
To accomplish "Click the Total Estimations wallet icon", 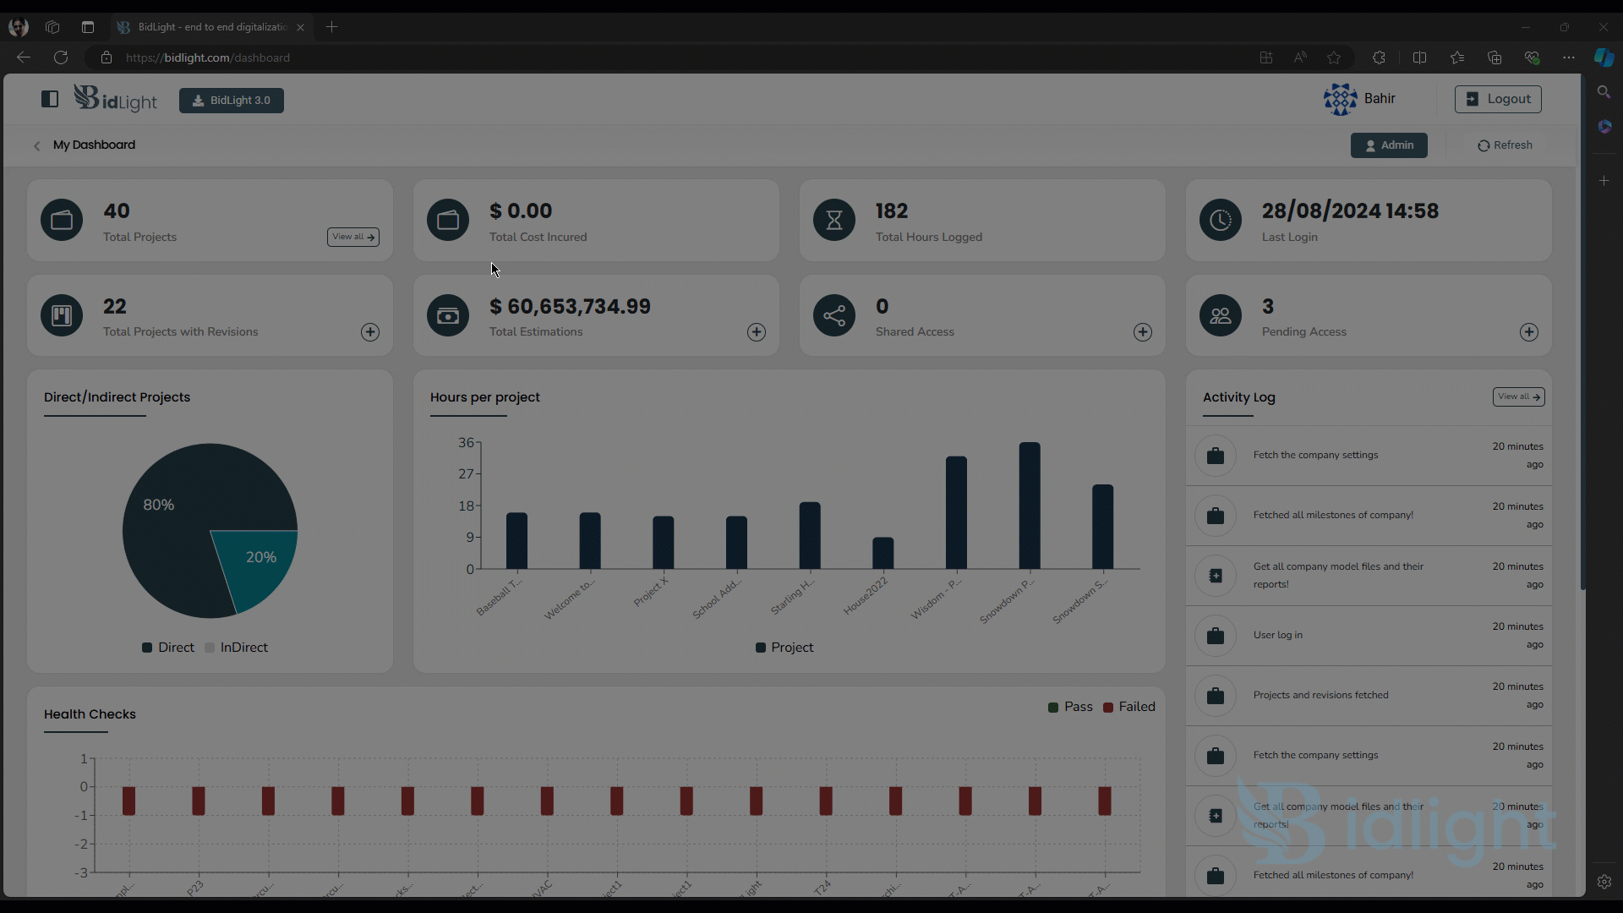I will pyautogui.click(x=448, y=314).
